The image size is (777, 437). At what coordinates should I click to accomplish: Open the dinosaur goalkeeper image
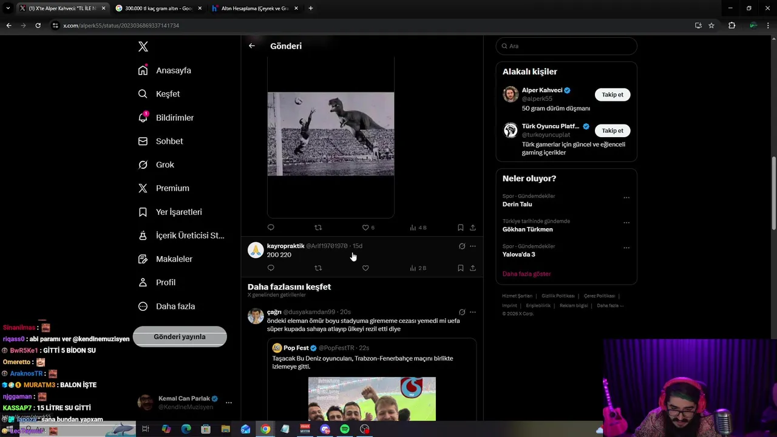(x=331, y=134)
